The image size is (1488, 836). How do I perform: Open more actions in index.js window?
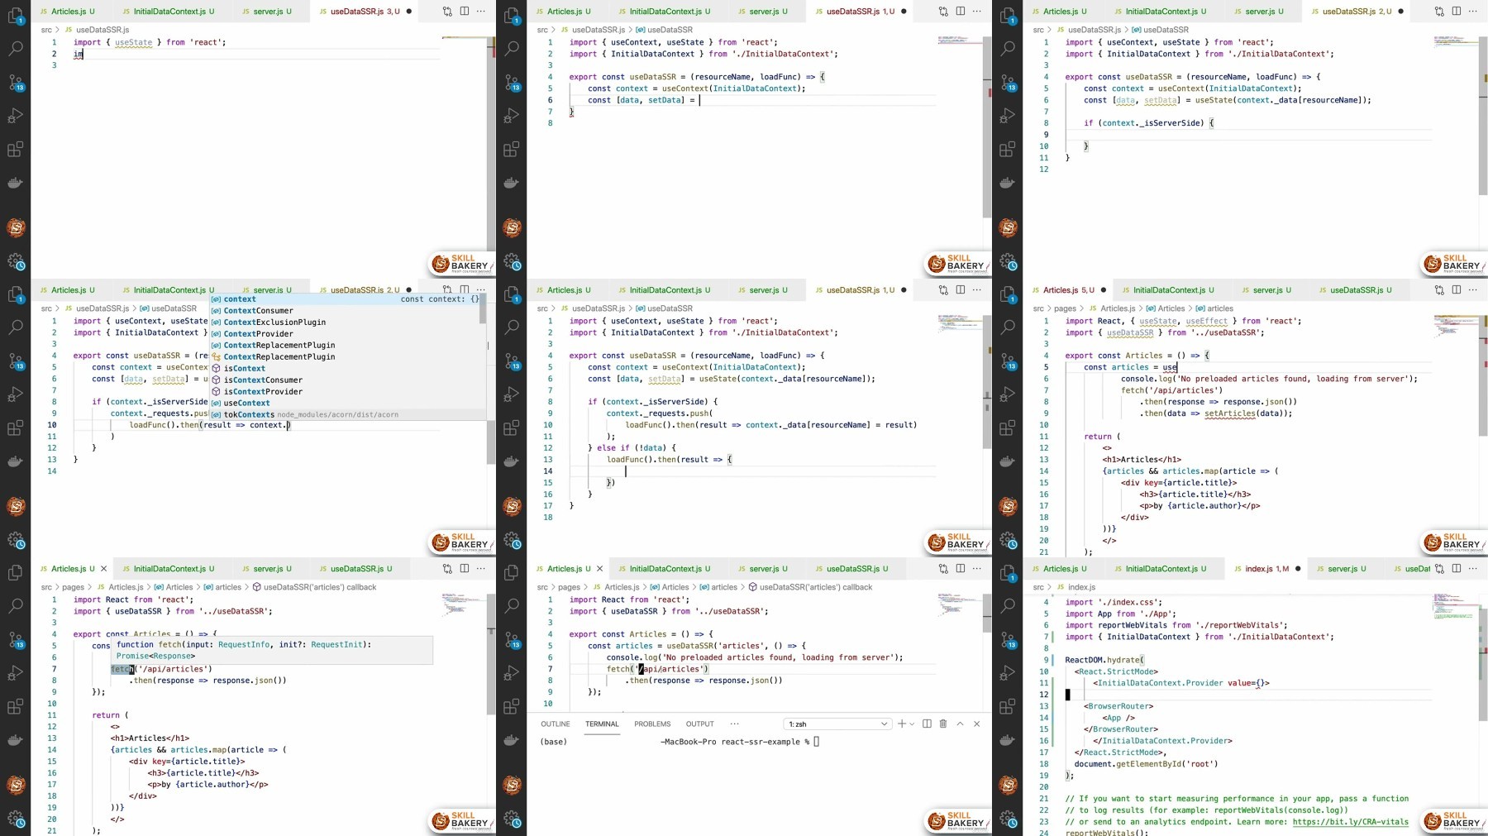1472,568
